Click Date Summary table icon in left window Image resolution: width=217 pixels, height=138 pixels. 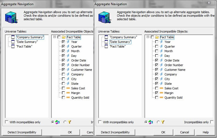pyautogui.click(x=13, y=42)
